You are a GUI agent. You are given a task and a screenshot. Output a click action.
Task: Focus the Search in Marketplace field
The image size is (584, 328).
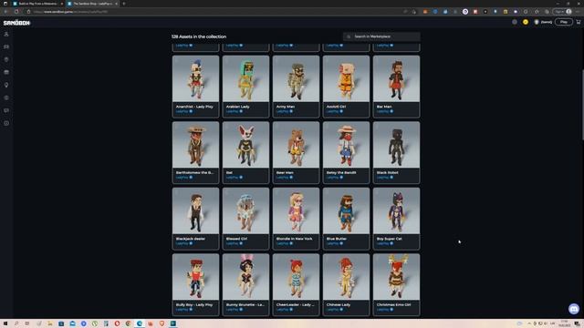[x=381, y=36]
